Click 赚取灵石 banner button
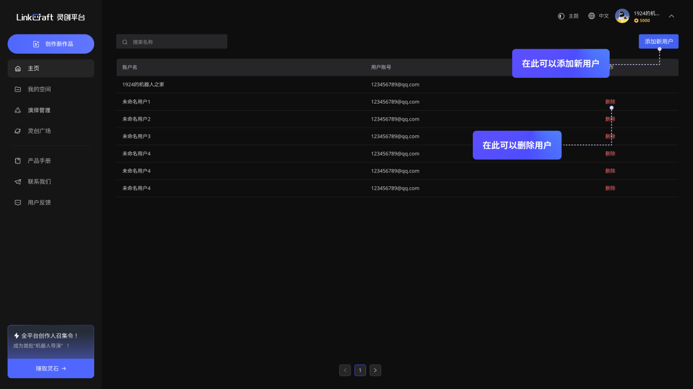The height and width of the screenshot is (389, 693). [51, 369]
